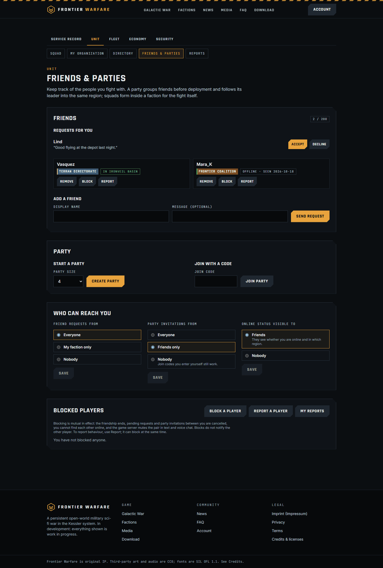
Task: Open the Squad sub-tab
Action: (x=56, y=53)
